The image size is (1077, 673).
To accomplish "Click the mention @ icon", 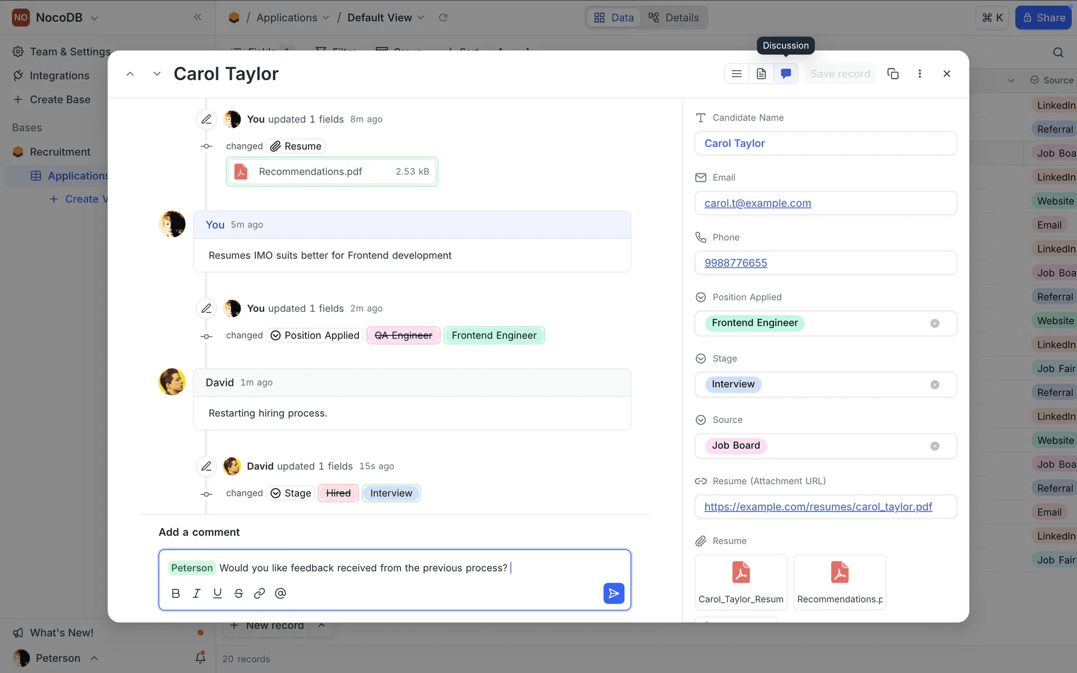I will click(280, 593).
